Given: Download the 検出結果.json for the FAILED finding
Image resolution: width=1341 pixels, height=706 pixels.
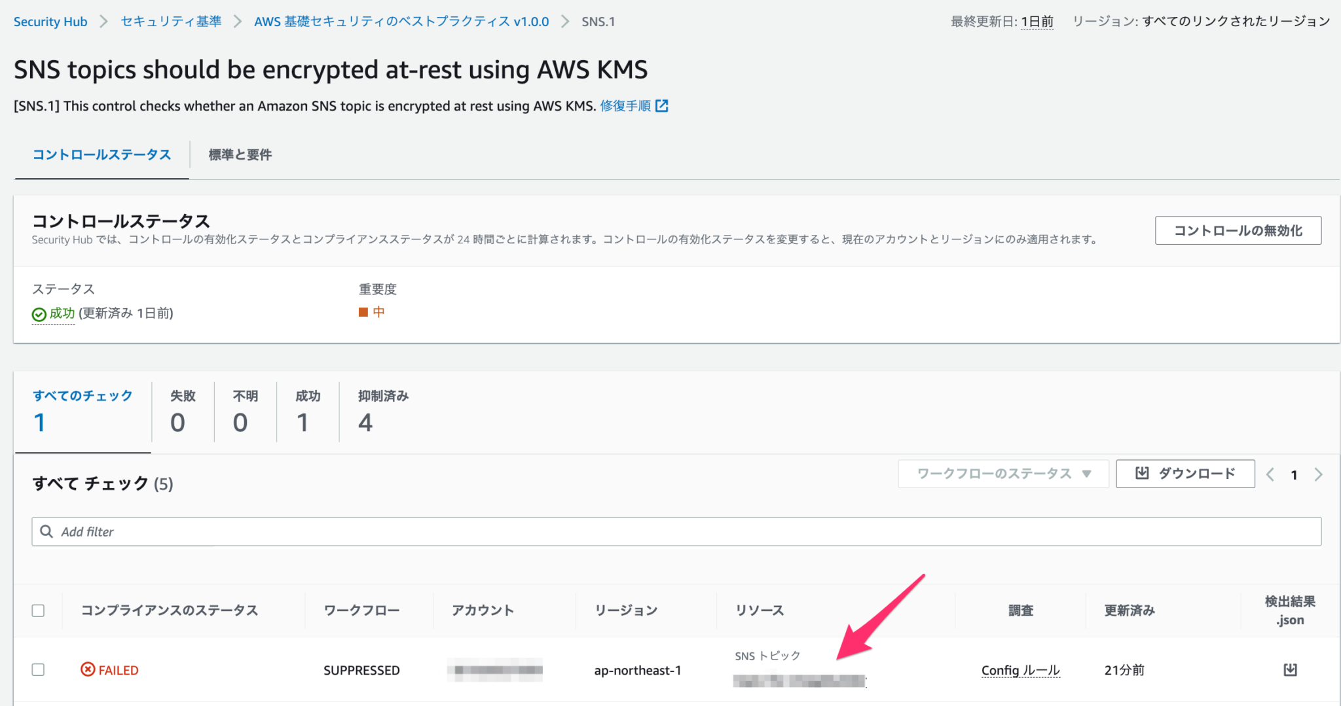Looking at the screenshot, I should (1291, 669).
